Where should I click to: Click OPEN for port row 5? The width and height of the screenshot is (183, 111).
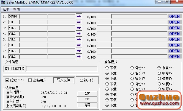pos(174,39)
